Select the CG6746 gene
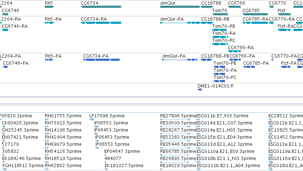303x171 pixels. (5, 14)
